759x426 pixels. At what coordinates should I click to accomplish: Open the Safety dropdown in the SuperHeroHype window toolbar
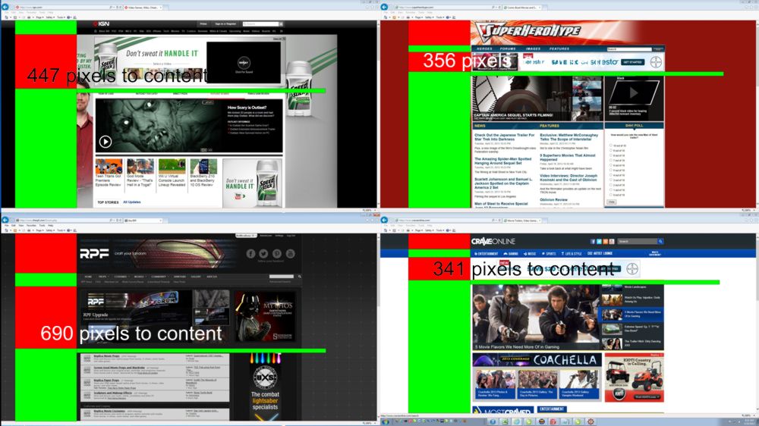coord(430,17)
